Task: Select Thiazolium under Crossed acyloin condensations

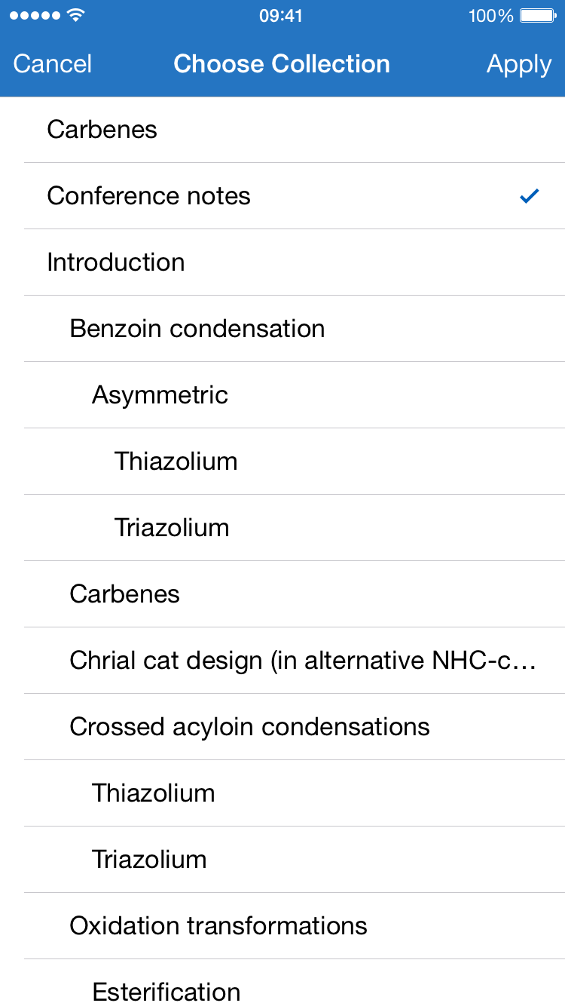Action: tap(282, 793)
